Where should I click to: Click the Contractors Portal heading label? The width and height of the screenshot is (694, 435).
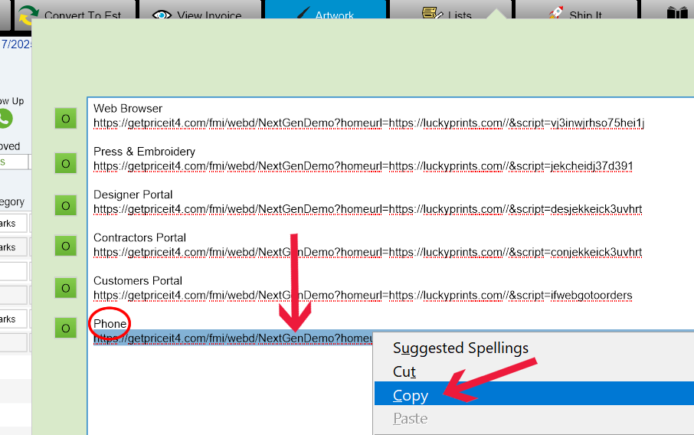[139, 237]
